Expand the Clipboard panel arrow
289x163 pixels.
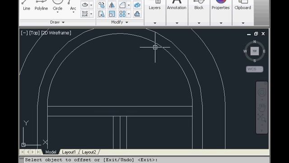coord(243,23)
